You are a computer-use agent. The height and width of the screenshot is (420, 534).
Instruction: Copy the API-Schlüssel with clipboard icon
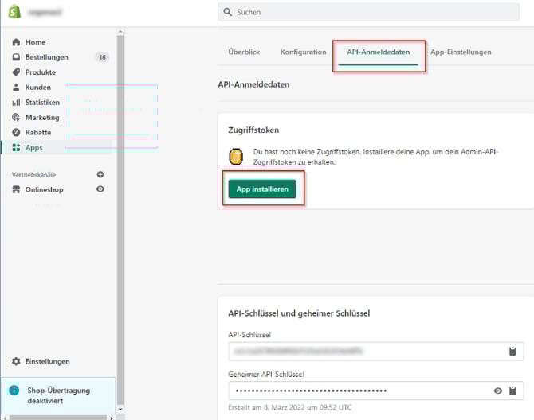[x=512, y=351]
